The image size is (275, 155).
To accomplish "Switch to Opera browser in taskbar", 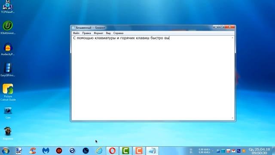I will [113, 151].
